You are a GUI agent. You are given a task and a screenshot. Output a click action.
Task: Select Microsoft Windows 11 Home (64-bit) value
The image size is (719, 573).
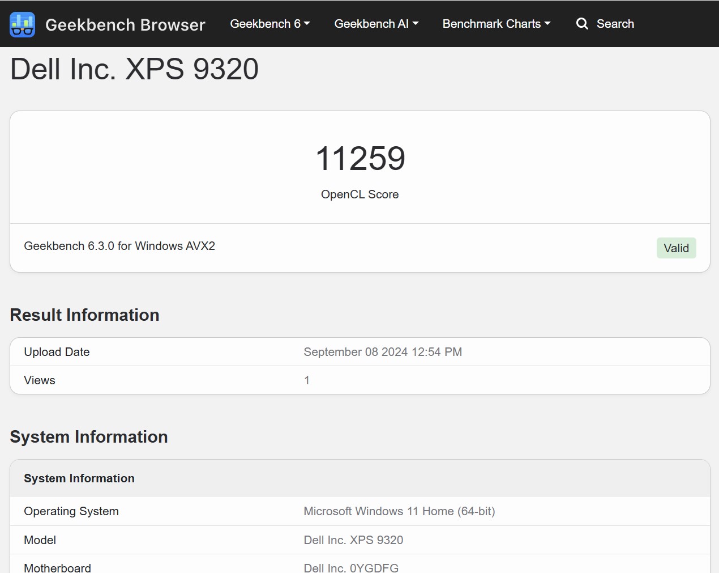[x=399, y=511]
